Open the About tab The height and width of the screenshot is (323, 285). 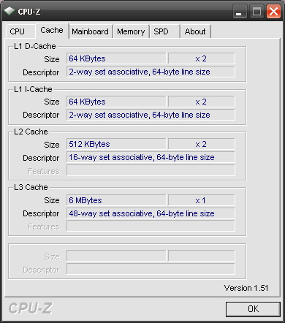click(195, 31)
